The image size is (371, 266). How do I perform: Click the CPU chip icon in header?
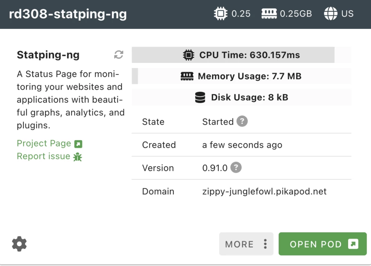[220, 14]
